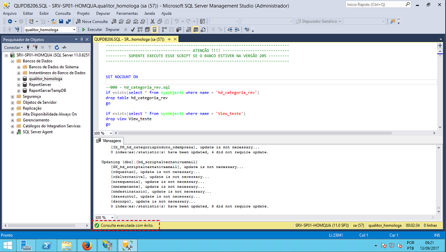
Task: Open the Depurar menu
Action: point(103,14)
